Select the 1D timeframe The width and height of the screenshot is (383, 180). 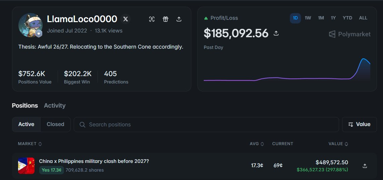coord(295,18)
